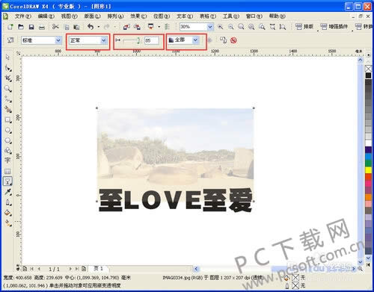Click the transparency value field showing 85
374x292 pixels.
(x=152, y=40)
